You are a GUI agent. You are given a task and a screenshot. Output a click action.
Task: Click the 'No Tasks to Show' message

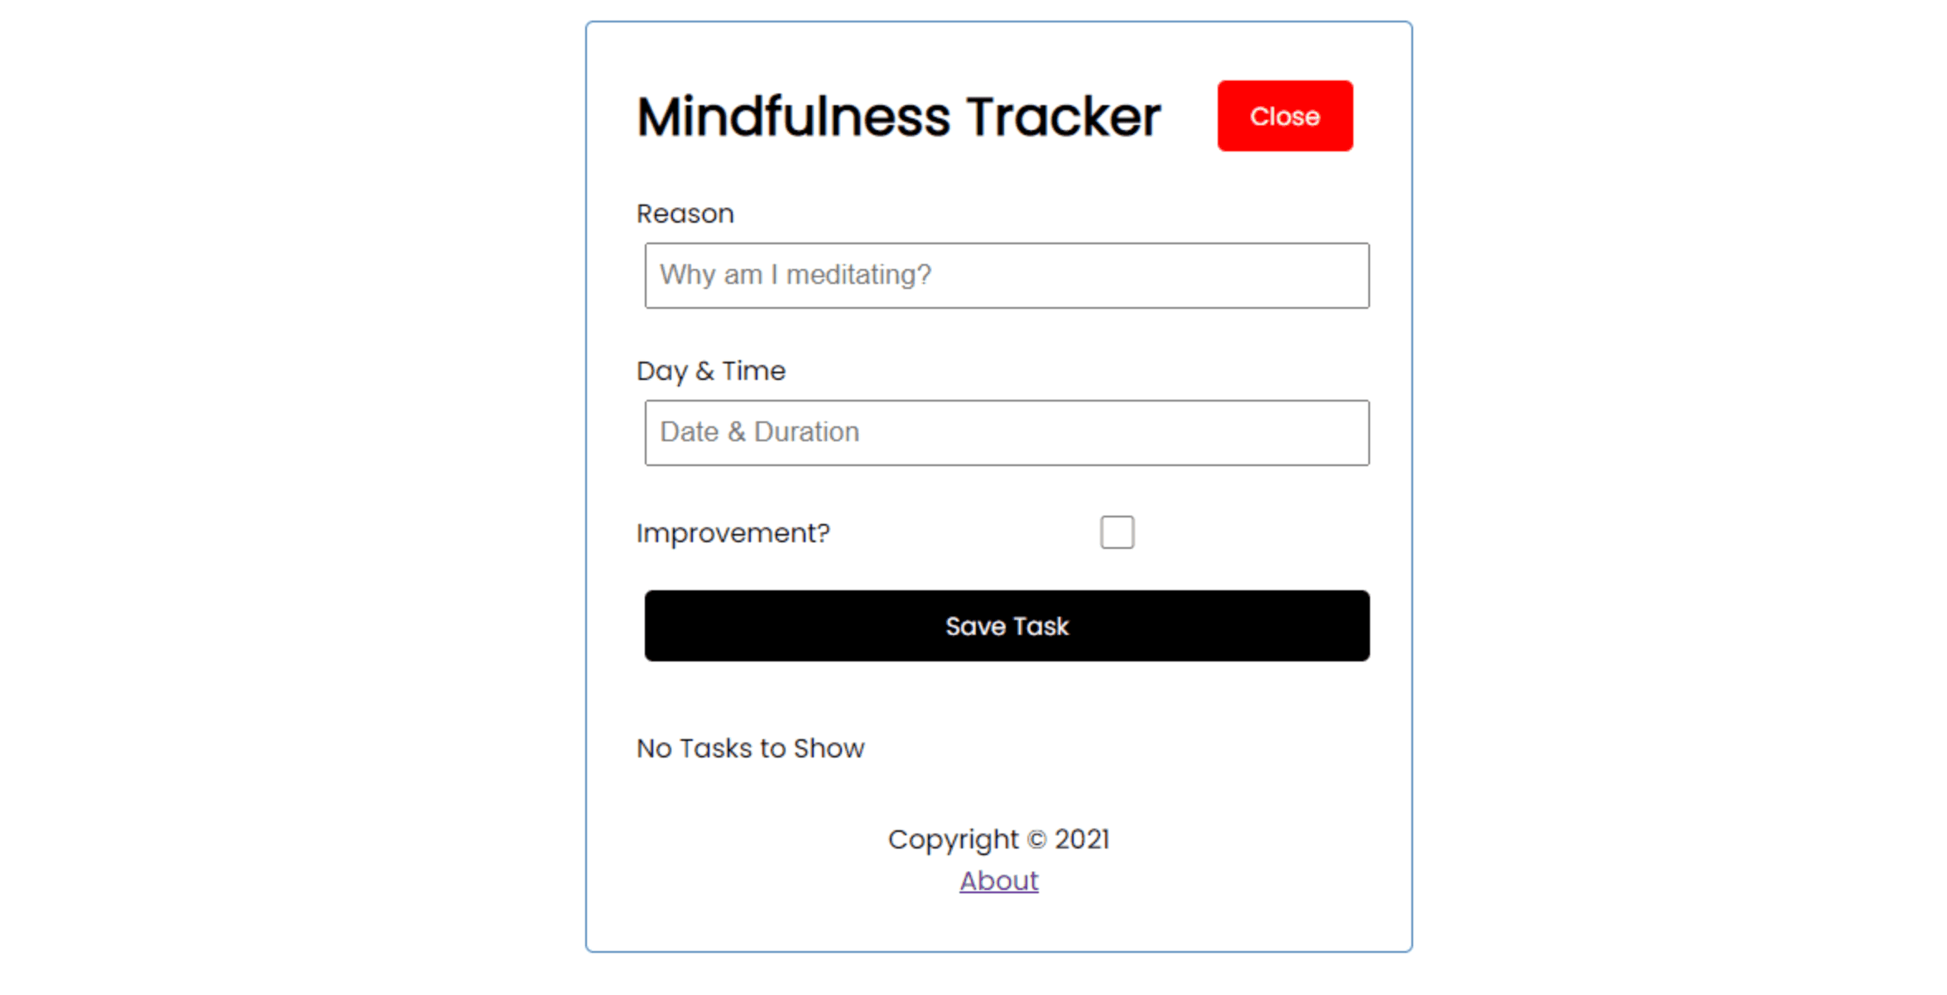pos(750,748)
